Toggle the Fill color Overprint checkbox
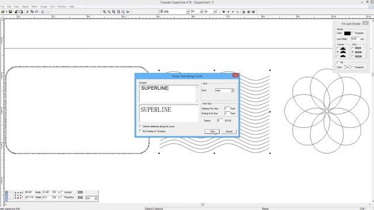 point(353,68)
